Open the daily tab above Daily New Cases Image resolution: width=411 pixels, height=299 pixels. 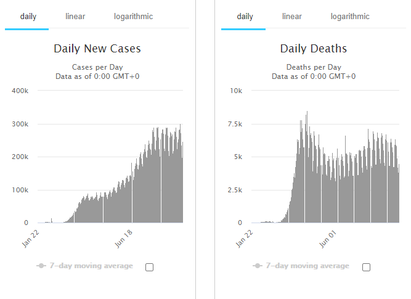point(28,17)
